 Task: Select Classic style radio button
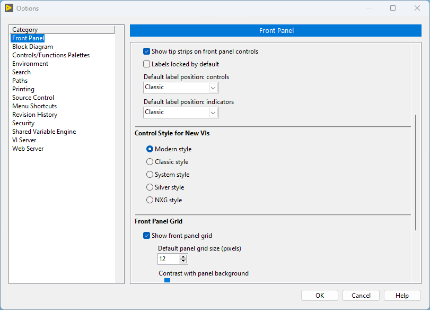(x=150, y=162)
